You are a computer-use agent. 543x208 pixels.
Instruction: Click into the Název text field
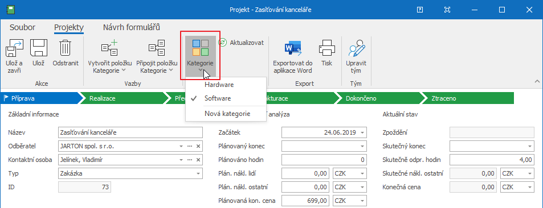point(130,132)
